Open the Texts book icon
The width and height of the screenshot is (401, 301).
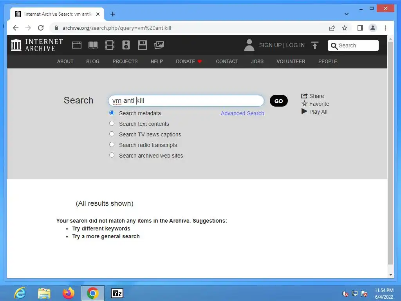(93, 45)
